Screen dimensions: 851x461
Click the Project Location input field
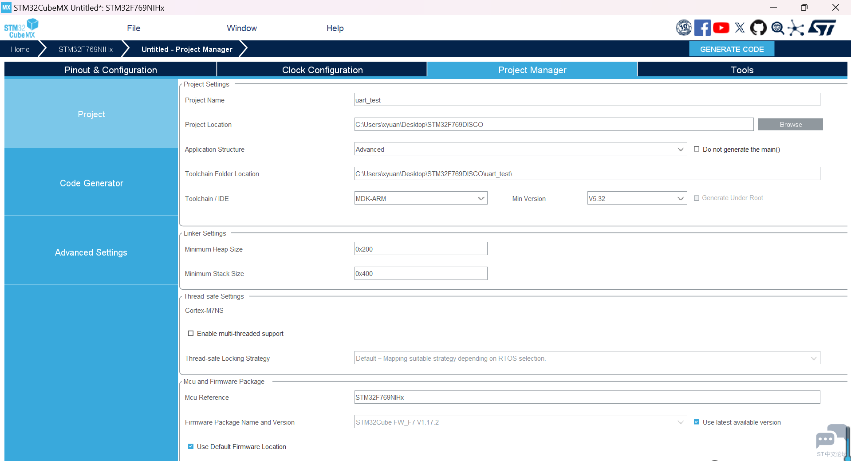coord(554,124)
